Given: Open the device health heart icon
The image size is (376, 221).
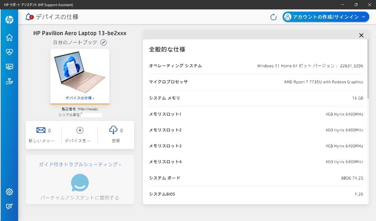Looking at the screenshot, I should click(9, 52).
